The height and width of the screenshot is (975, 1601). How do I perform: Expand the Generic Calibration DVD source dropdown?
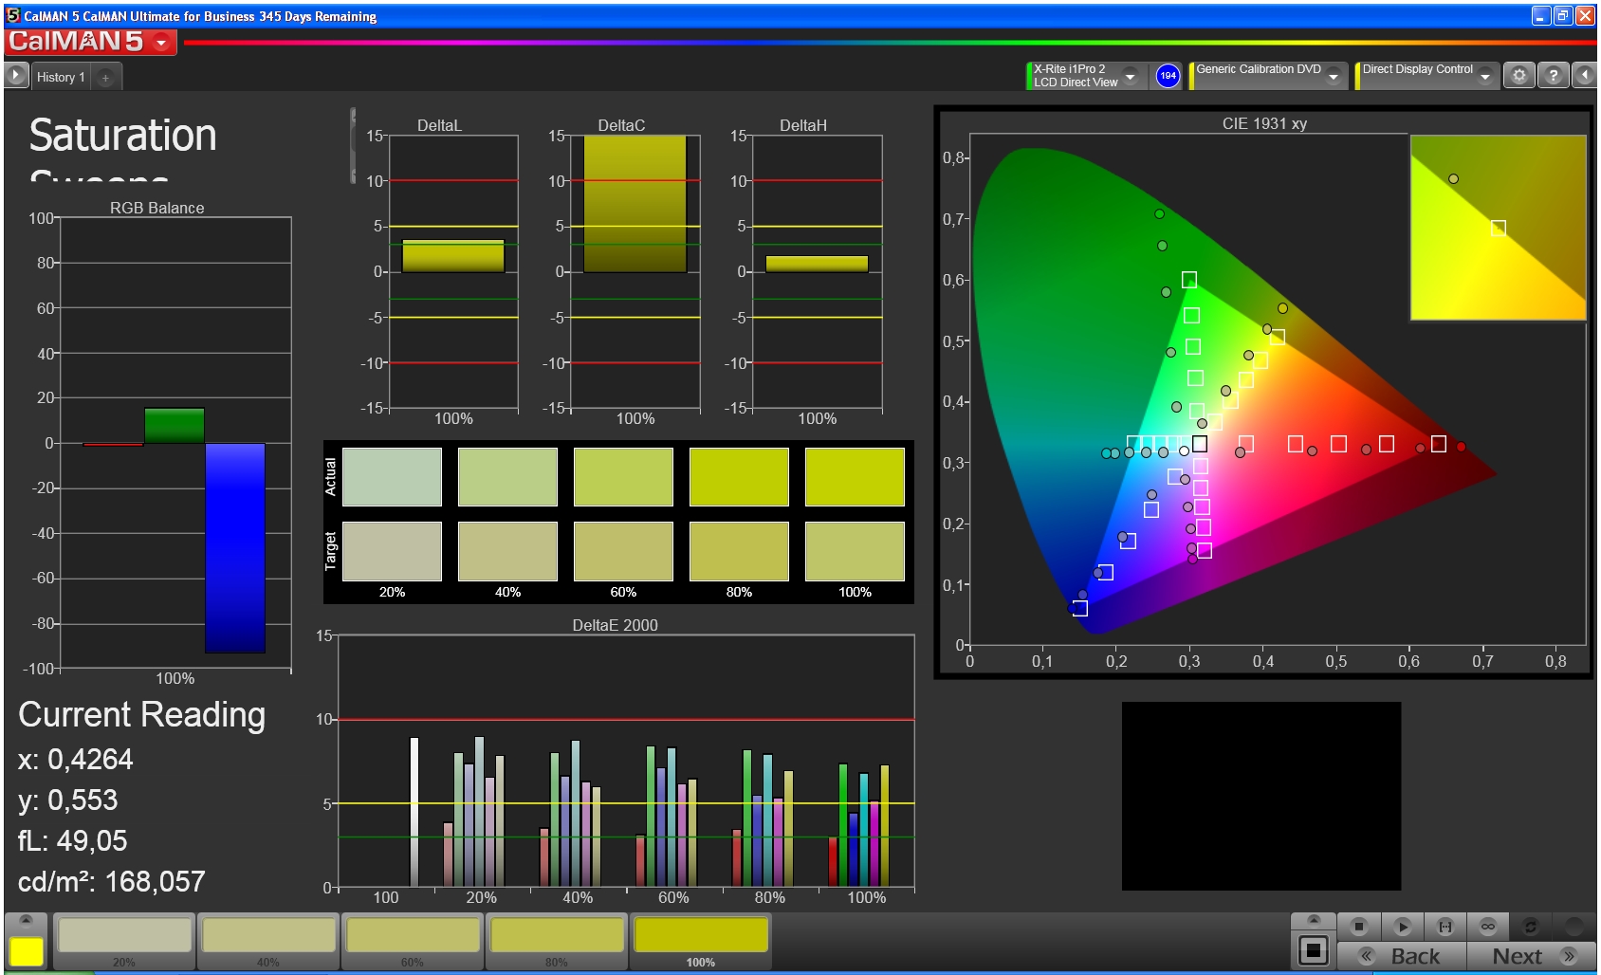tap(1333, 76)
